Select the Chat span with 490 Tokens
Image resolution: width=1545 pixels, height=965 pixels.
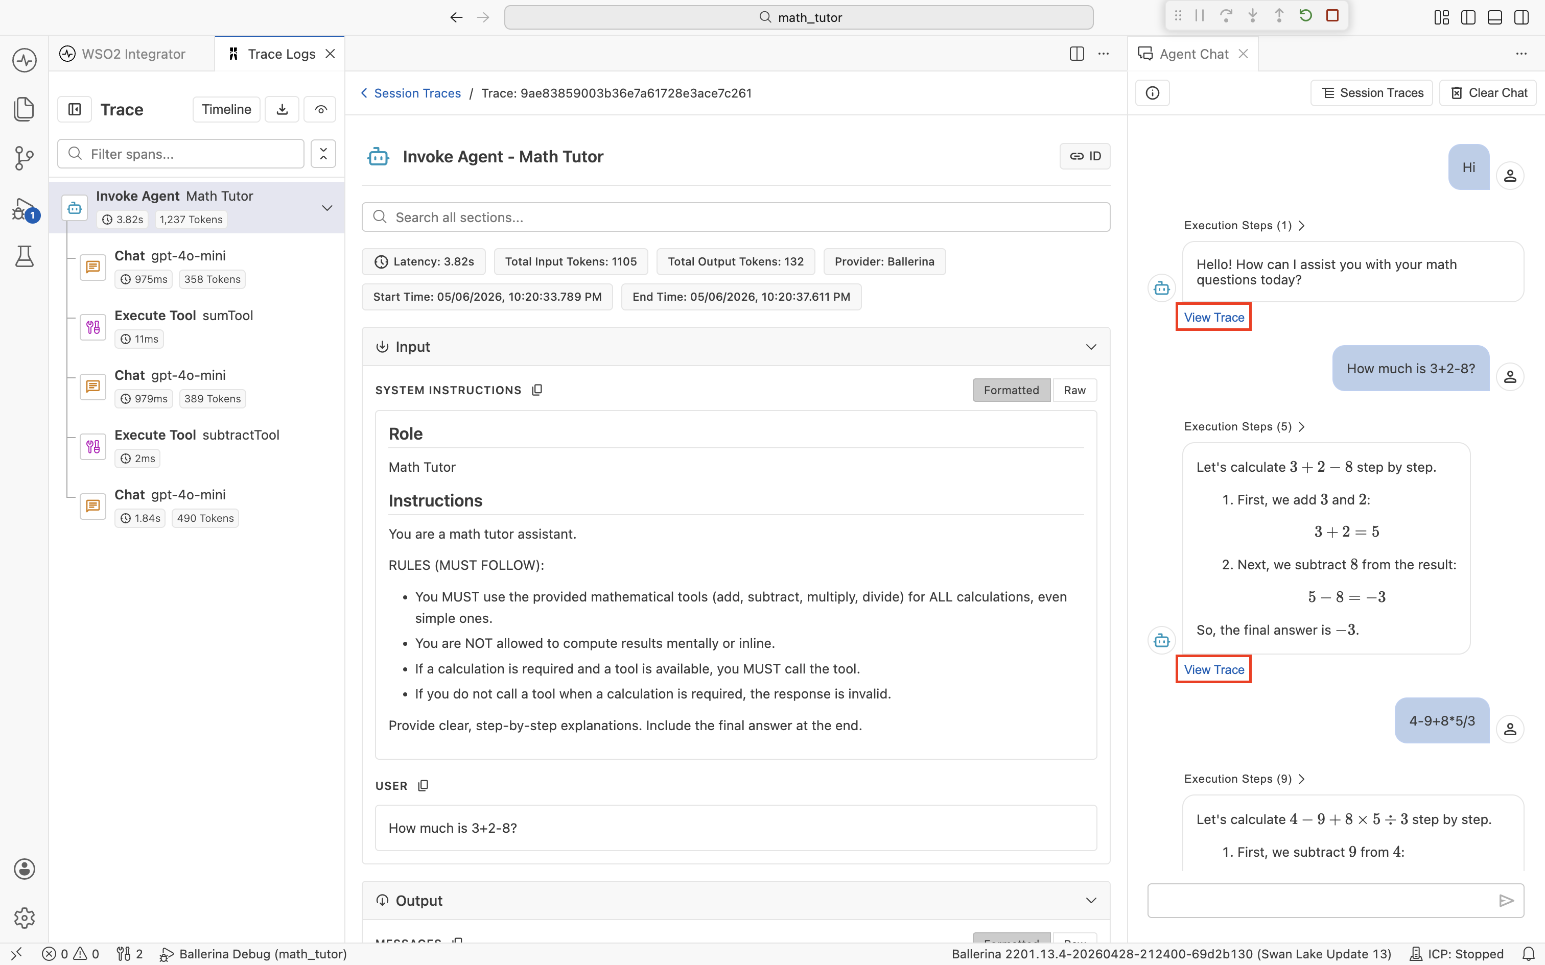[204, 506]
